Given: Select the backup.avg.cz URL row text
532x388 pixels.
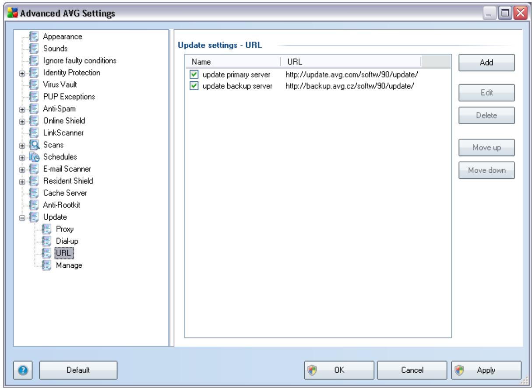Looking at the screenshot, I should (350, 86).
